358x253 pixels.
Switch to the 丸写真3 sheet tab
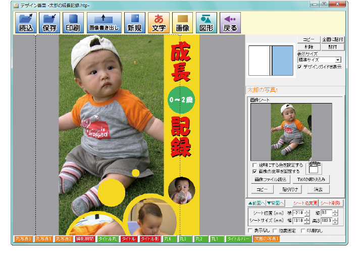point(23,239)
